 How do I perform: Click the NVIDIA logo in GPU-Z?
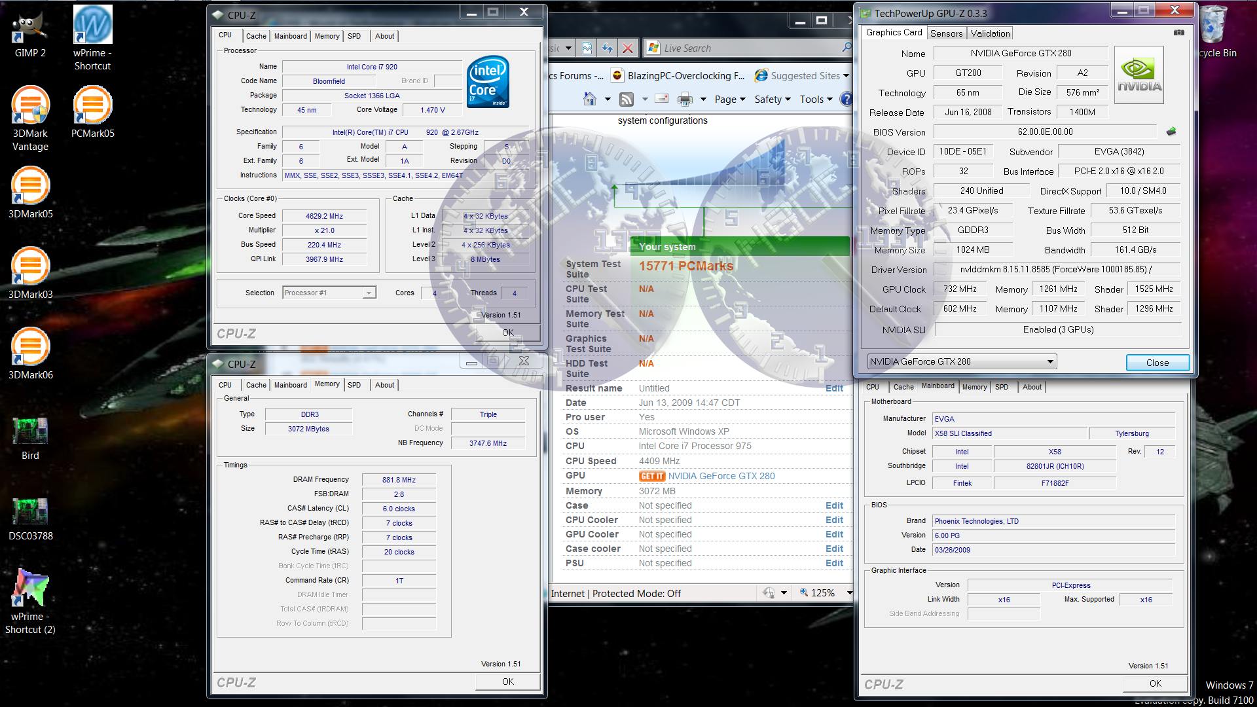[x=1139, y=75]
